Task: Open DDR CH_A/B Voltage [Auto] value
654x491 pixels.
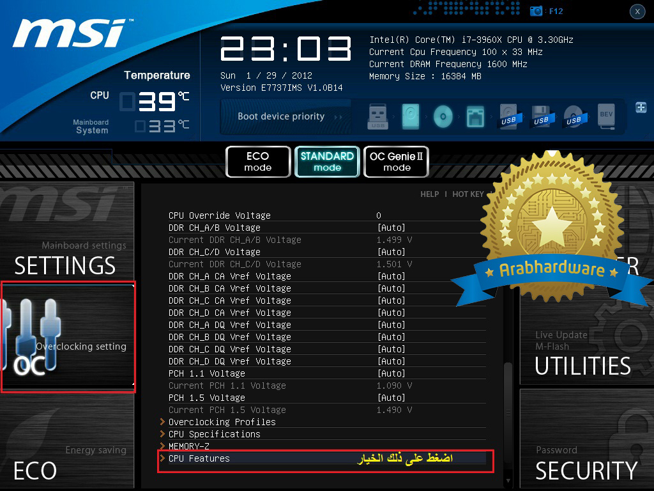Action: pyautogui.click(x=392, y=228)
